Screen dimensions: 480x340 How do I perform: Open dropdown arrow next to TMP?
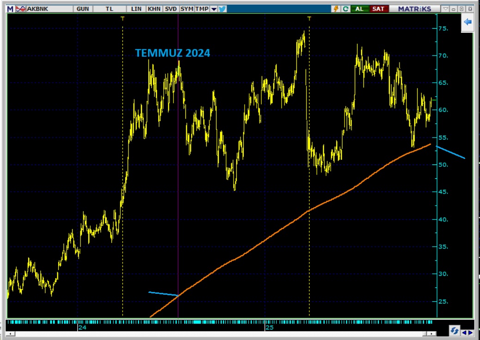214,9
